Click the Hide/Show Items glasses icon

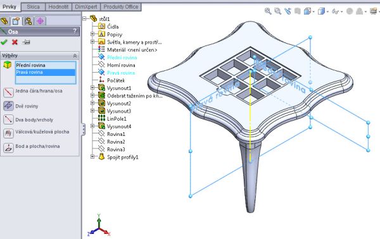point(335,11)
